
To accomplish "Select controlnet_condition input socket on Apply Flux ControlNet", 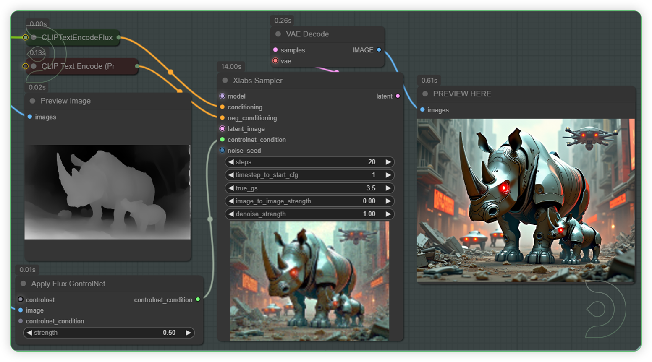I will pyautogui.click(x=21, y=321).
